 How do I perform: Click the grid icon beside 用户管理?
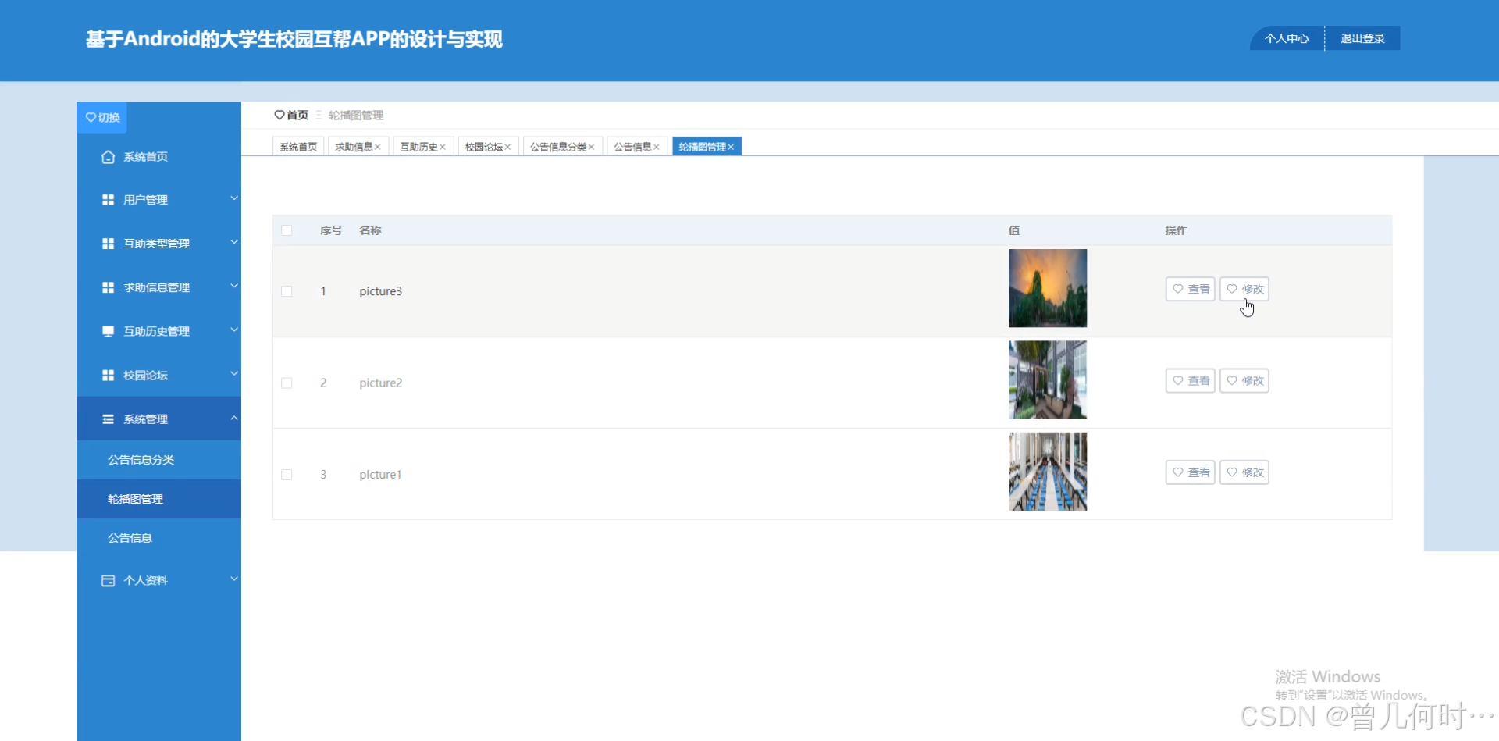tap(108, 200)
